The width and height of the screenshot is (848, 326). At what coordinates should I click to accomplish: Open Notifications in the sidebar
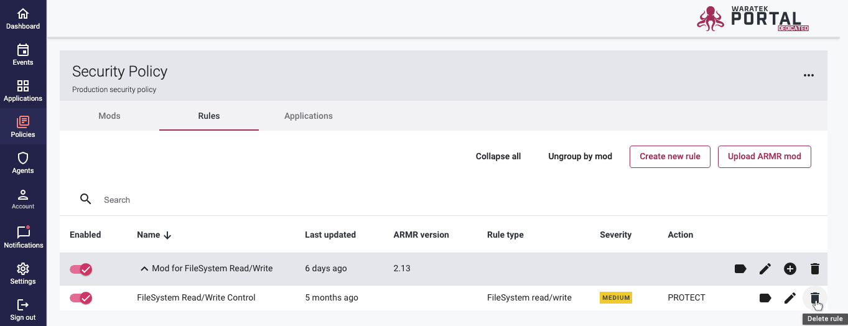click(x=23, y=236)
